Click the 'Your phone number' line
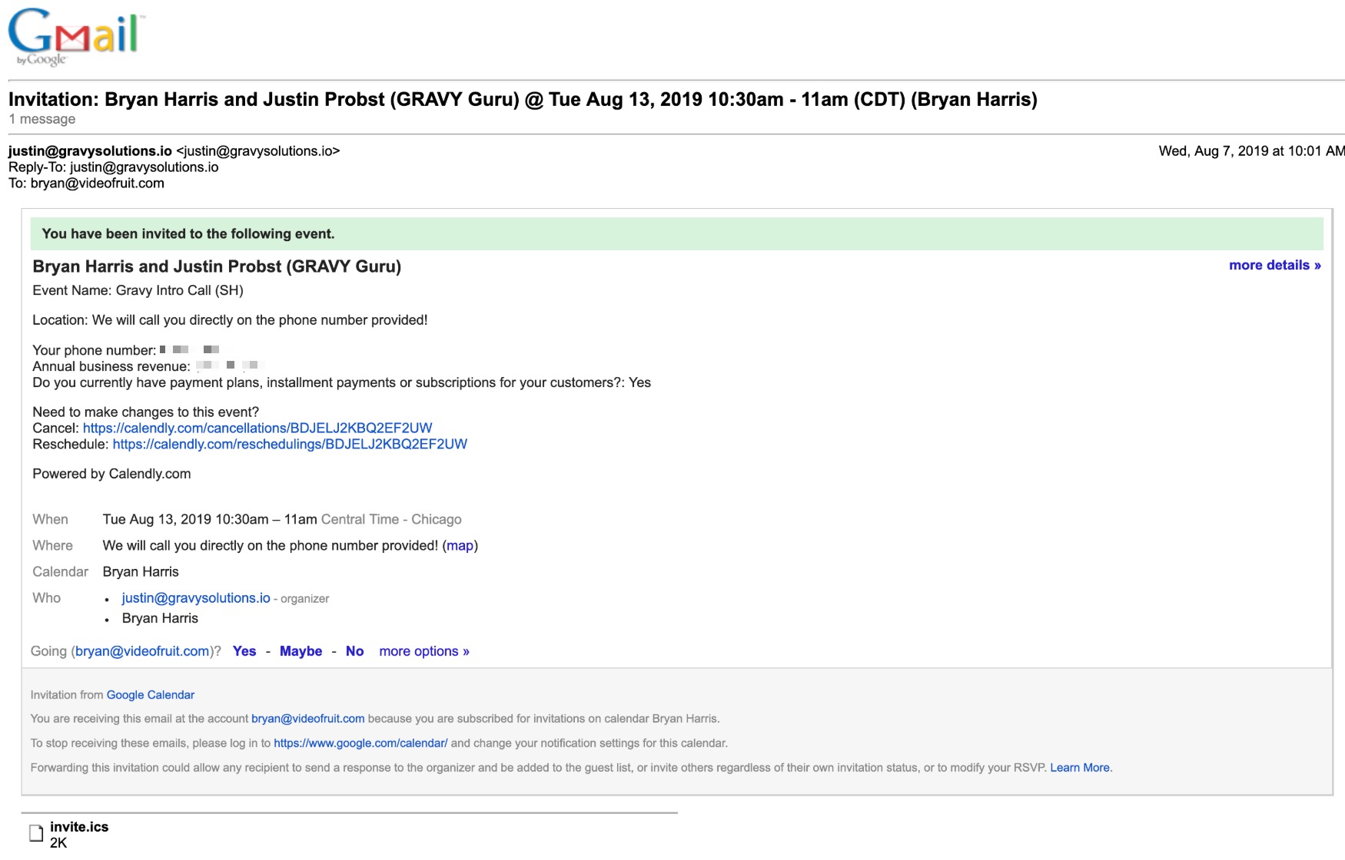Screen dimensions: 1345x860 (127, 350)
